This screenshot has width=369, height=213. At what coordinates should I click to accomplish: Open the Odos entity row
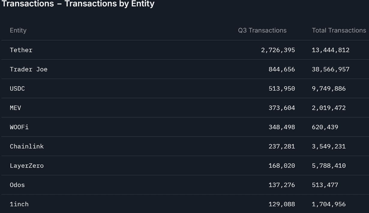[17, 185]
